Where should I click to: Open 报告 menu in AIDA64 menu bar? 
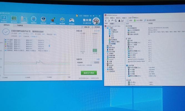click(x=118, y=18)
